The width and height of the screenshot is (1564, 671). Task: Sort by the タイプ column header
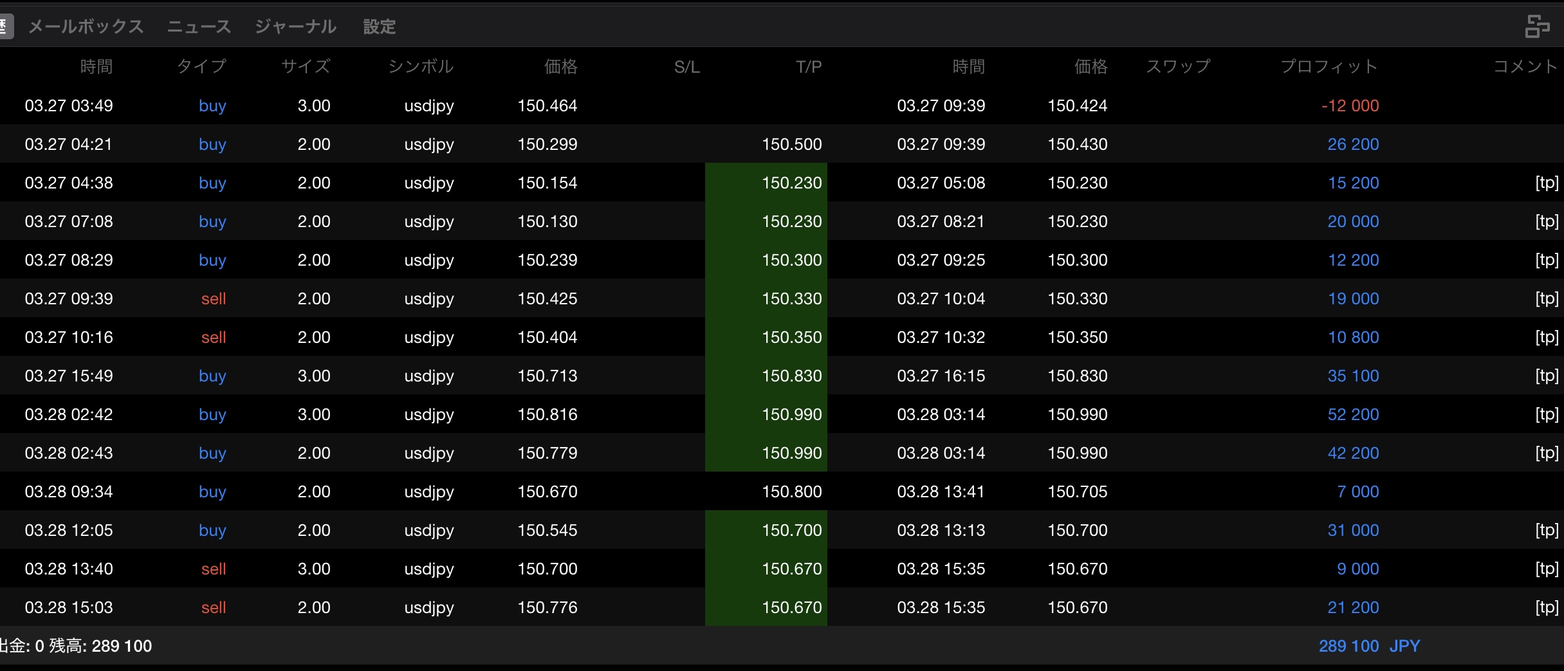coord(201,66)
